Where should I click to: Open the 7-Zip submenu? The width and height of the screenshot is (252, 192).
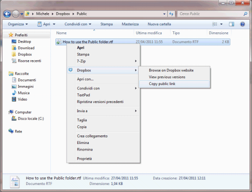coord(103,61)
